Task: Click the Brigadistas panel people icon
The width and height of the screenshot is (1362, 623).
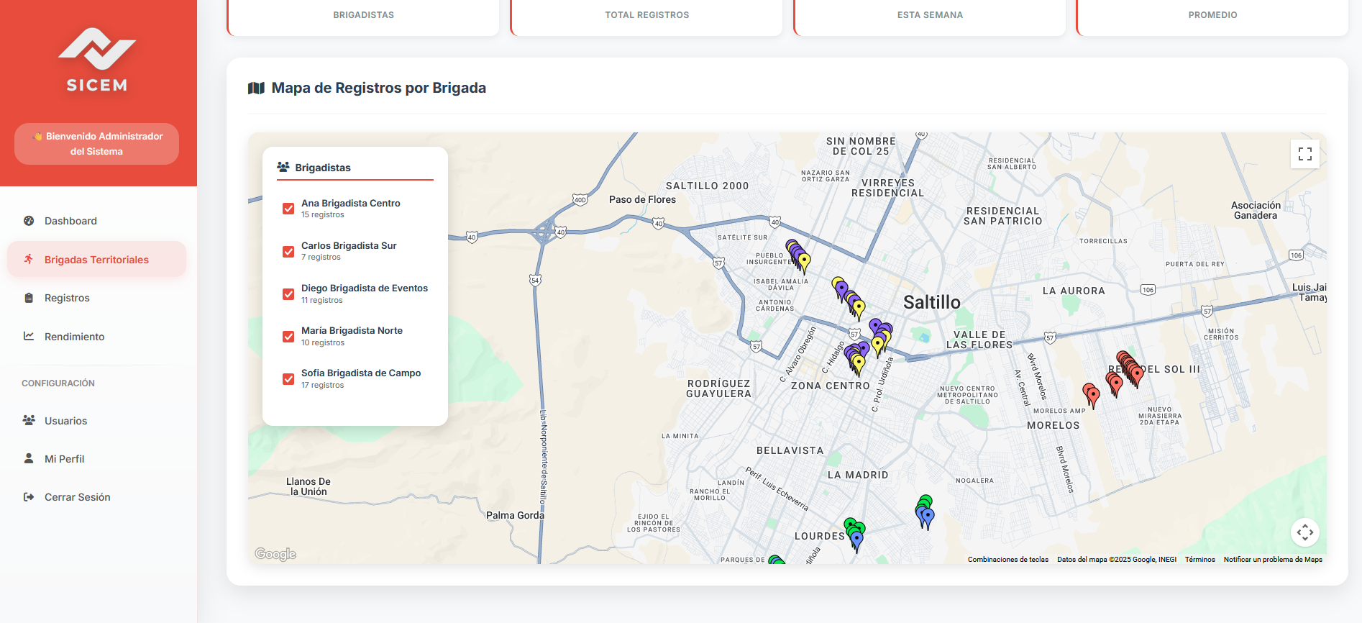Action: tap(283, 167)
